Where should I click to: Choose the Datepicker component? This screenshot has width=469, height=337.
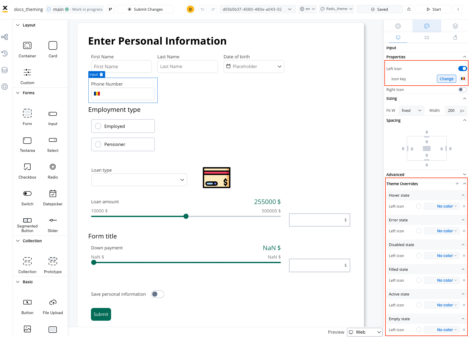pyautogui.click(x=53, y=197)
